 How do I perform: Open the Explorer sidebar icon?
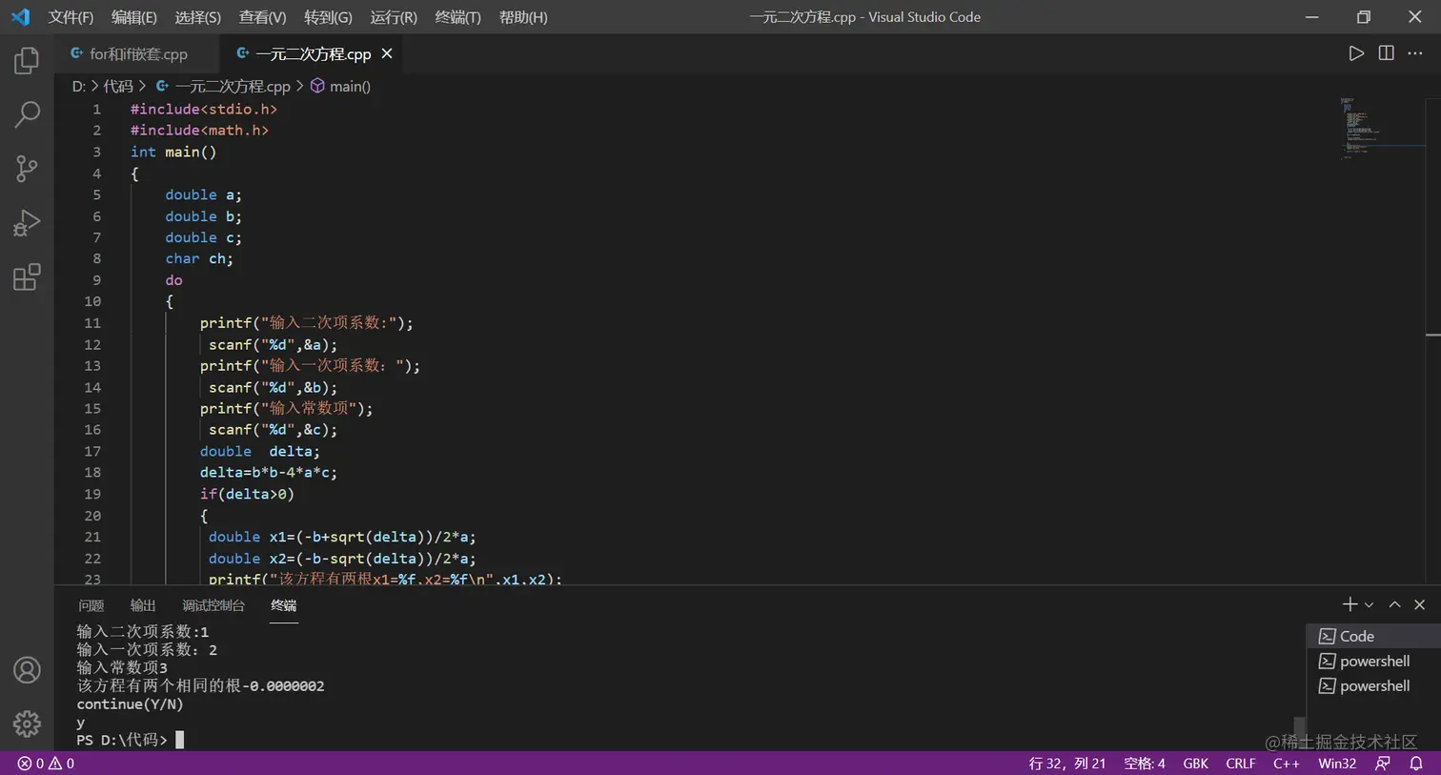coord(26,59)
